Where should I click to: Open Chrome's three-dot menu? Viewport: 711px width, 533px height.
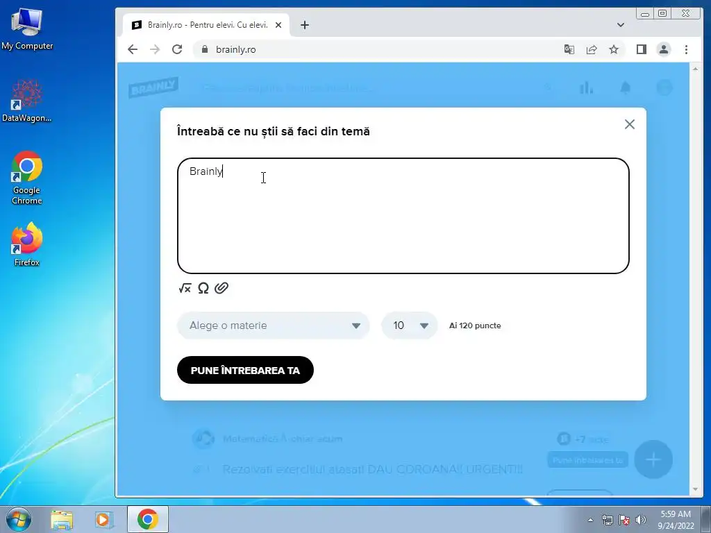pyautogui.click(x=686, y=49)
